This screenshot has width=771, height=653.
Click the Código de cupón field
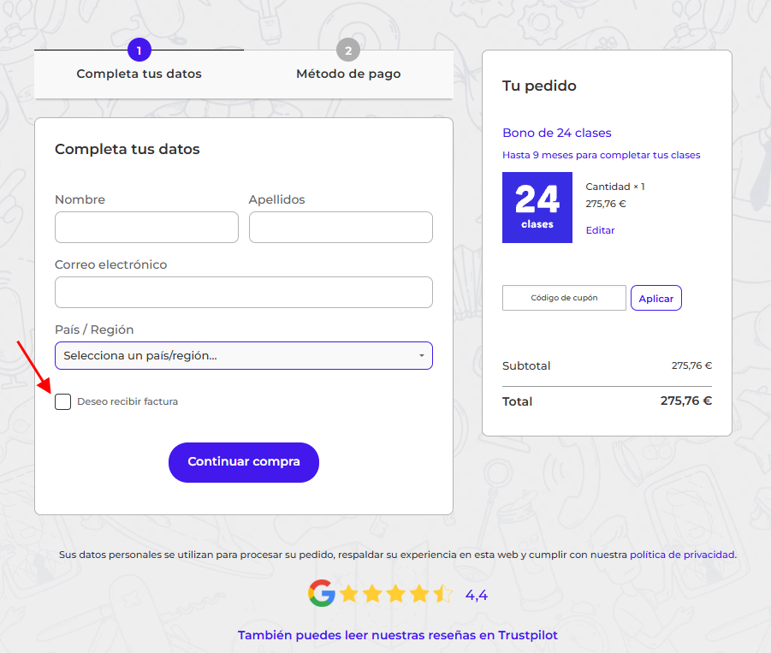pos(564,298)
